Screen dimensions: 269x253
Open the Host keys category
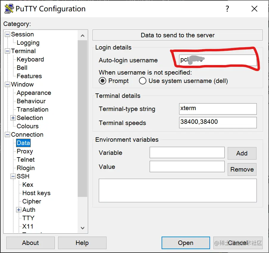(x=36, y=193)
